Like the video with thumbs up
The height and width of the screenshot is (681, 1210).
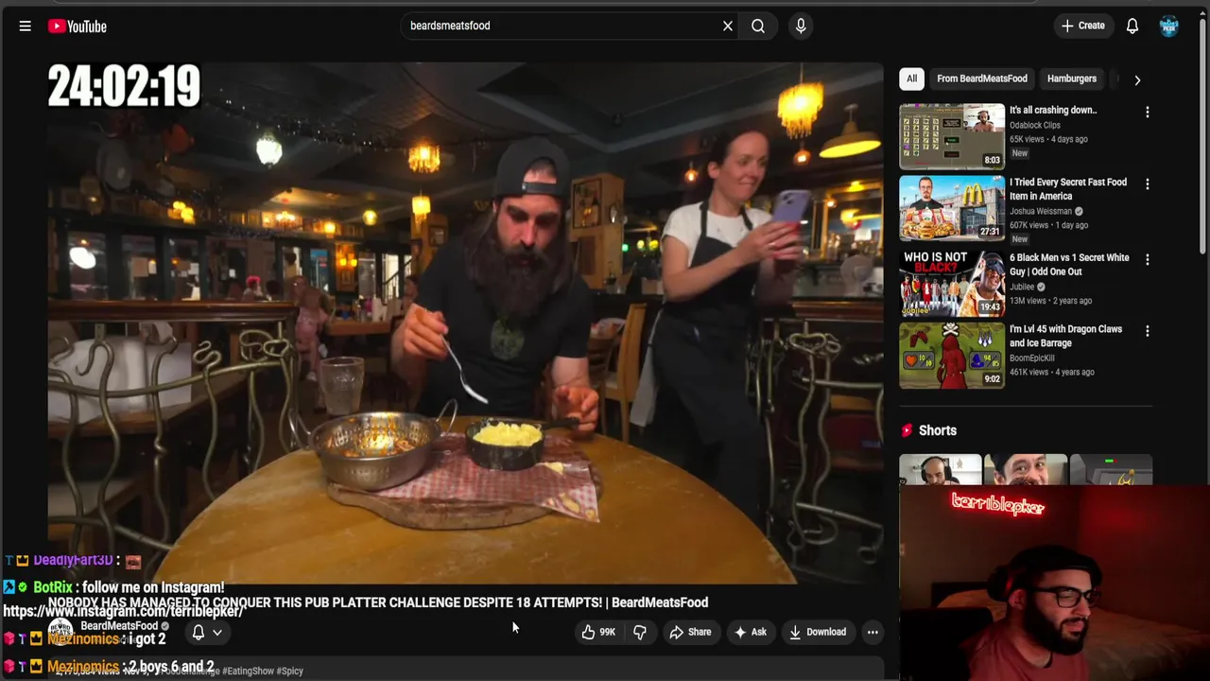pos(599,632)
